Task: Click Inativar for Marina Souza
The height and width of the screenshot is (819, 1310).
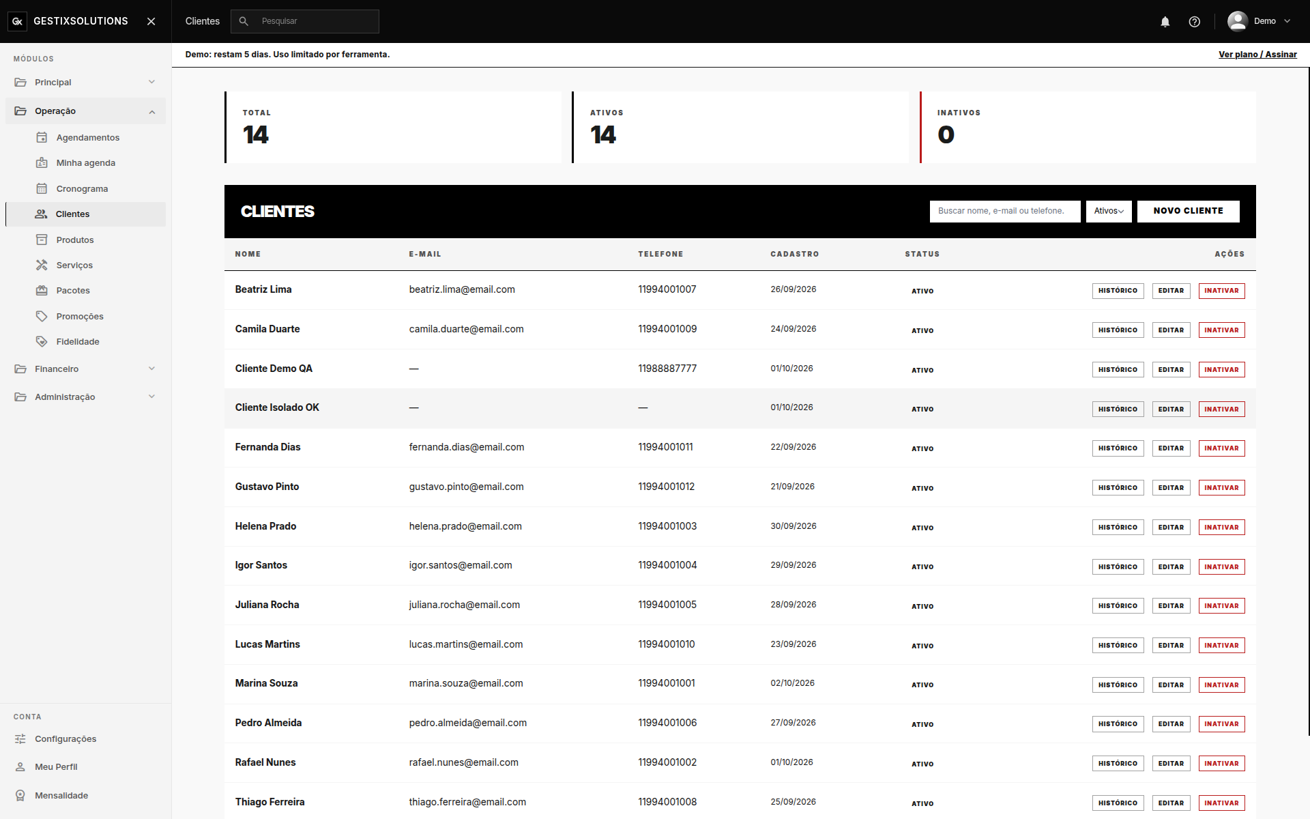Action: (1221, 685)
